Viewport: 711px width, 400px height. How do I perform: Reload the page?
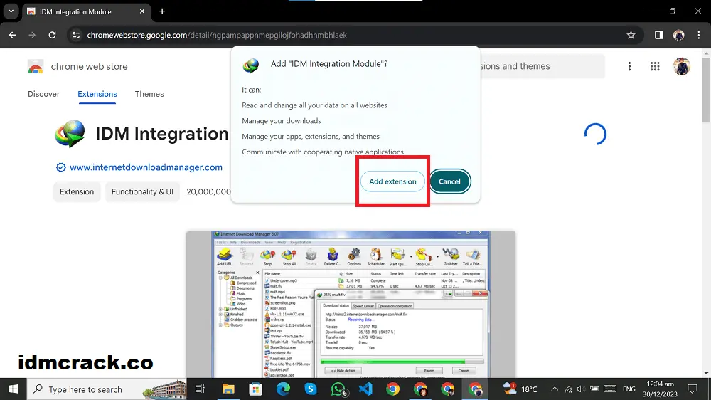tap(52, 35)
